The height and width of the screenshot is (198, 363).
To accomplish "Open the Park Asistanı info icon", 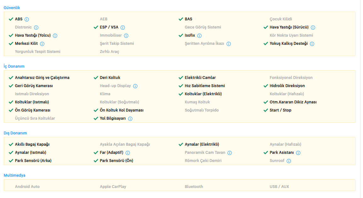I will pyautogui.click(x=298, y=153).
